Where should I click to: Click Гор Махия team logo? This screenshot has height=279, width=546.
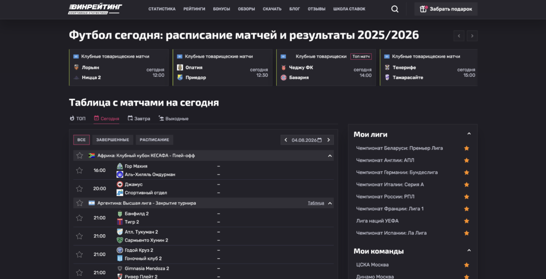click(x=120, y=166)
